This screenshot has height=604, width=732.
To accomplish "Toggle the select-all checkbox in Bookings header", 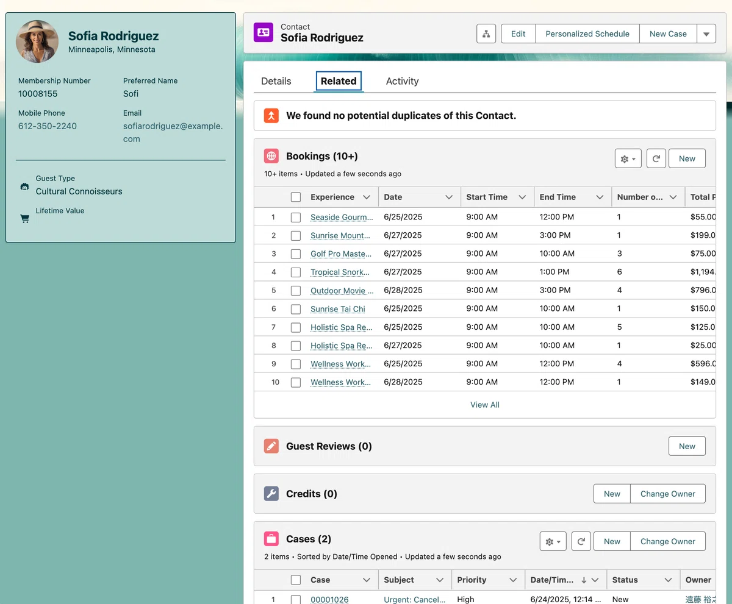I will coord(296,197).
